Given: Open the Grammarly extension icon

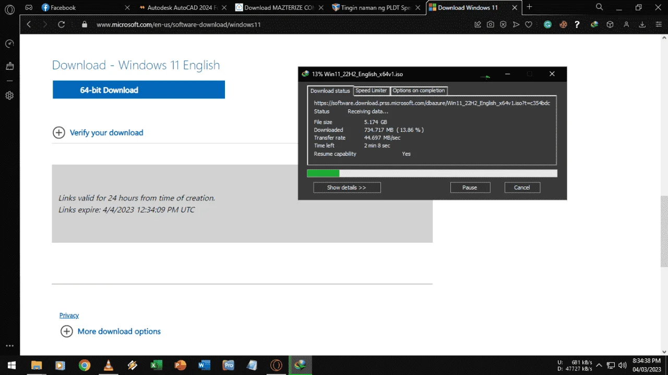Looking at the screenshot, I should click(x=547, y=24).
